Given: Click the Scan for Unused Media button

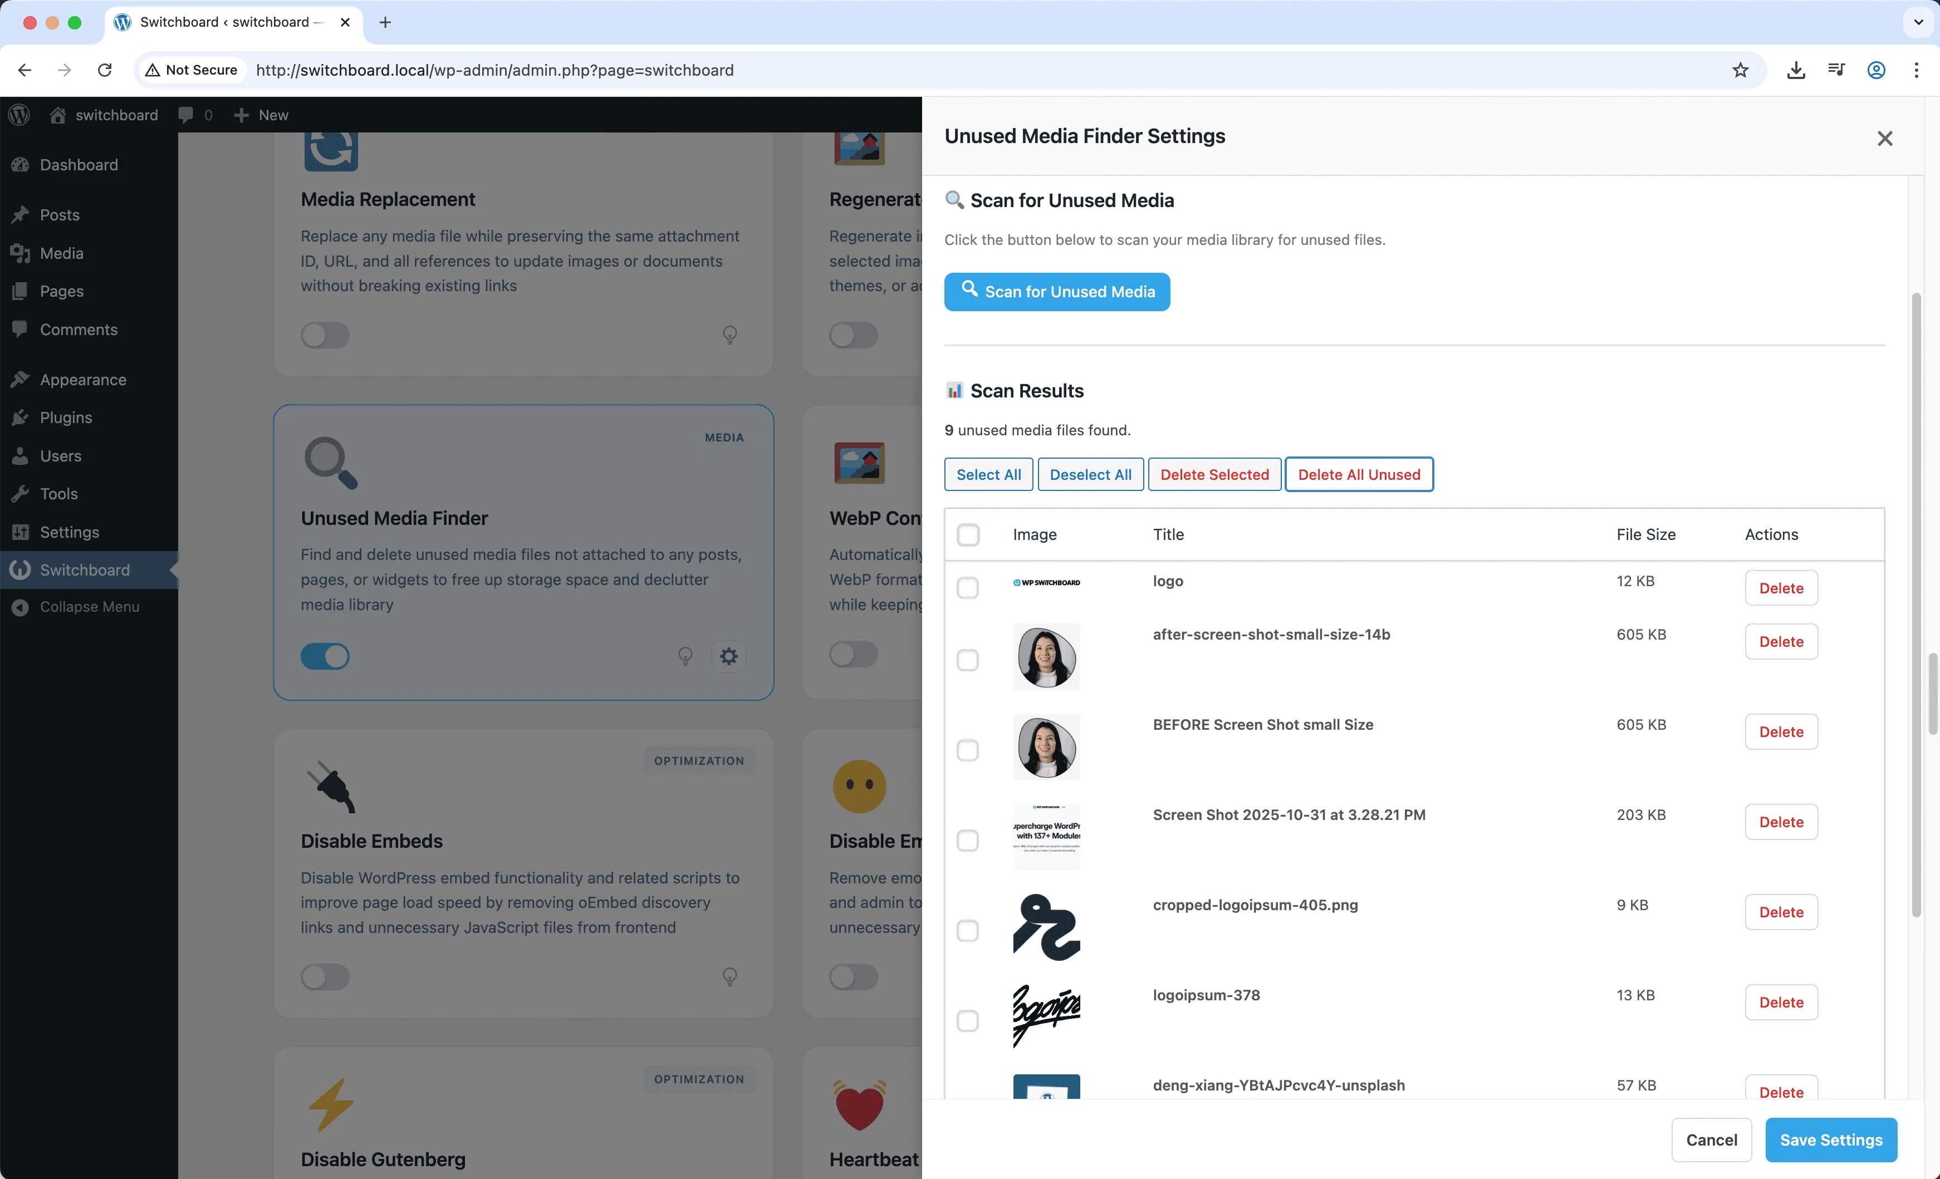Looking at the screenshot, I should 1057,292.
